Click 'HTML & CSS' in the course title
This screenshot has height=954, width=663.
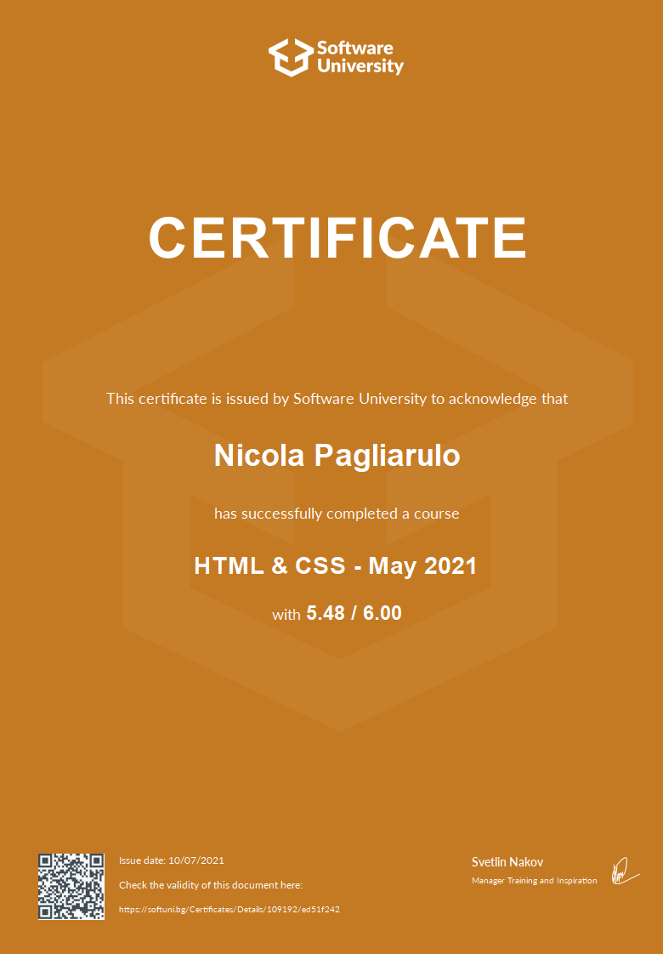270,565
